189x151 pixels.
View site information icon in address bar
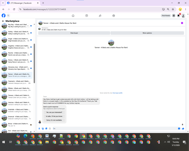(x=20, y=9)
